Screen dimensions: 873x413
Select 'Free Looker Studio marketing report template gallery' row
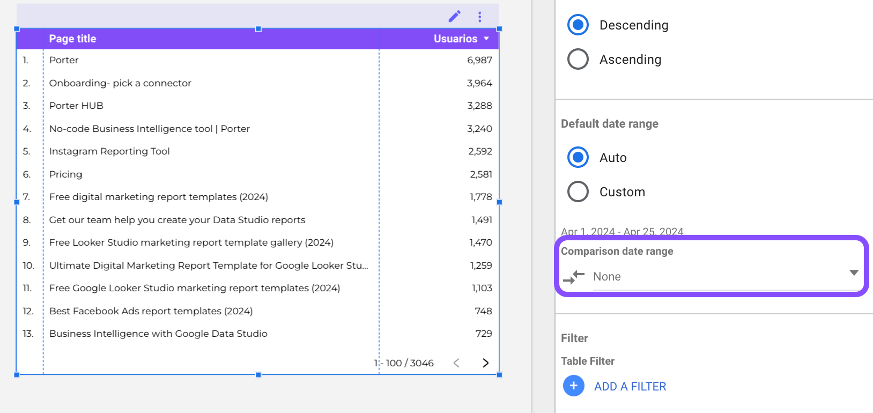point(191,242)
